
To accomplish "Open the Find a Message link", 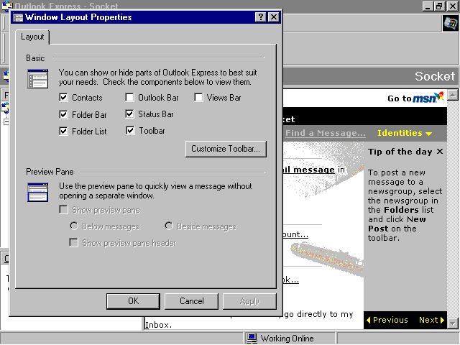I will click(326, 133).
